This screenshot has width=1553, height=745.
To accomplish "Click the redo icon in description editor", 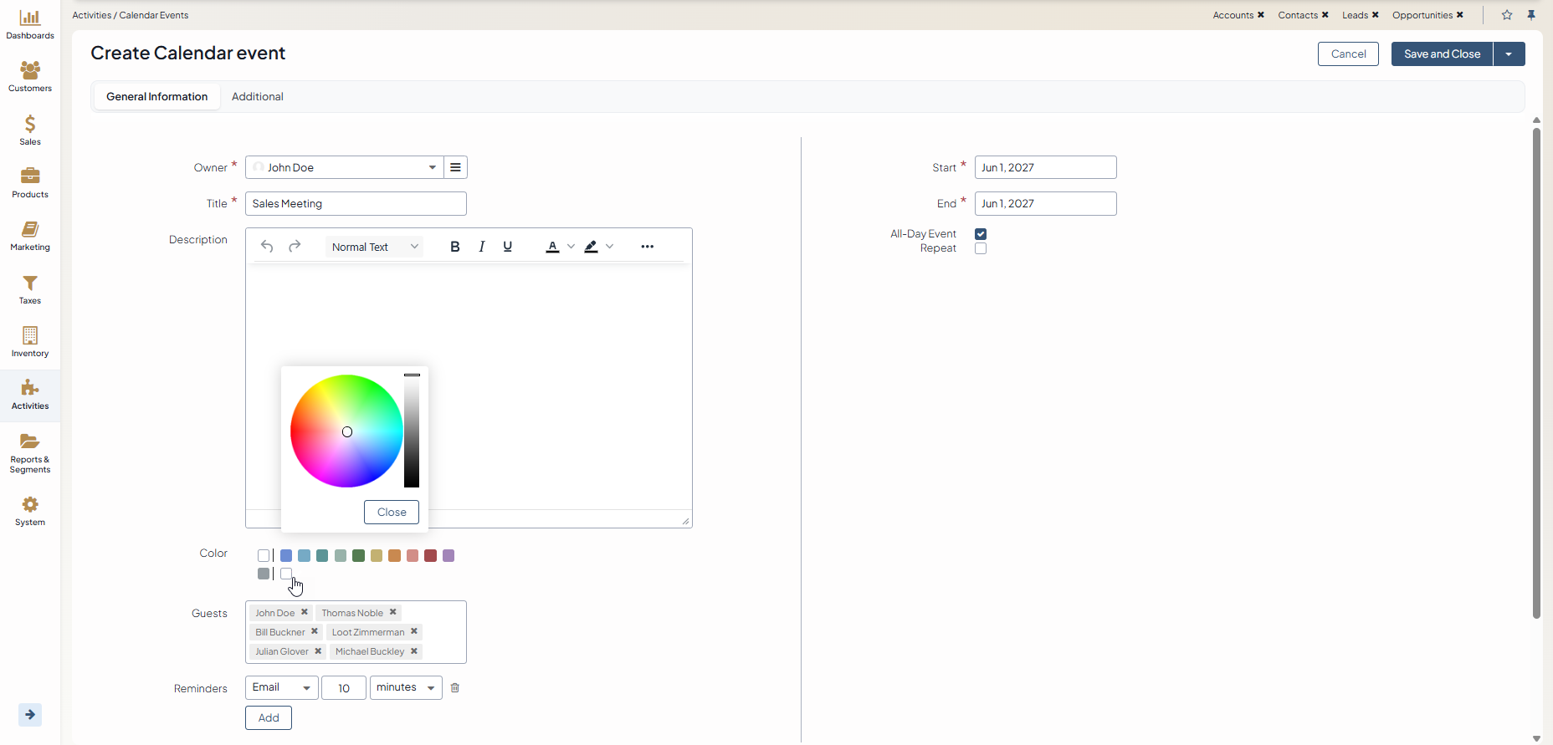I will point(295,247).
